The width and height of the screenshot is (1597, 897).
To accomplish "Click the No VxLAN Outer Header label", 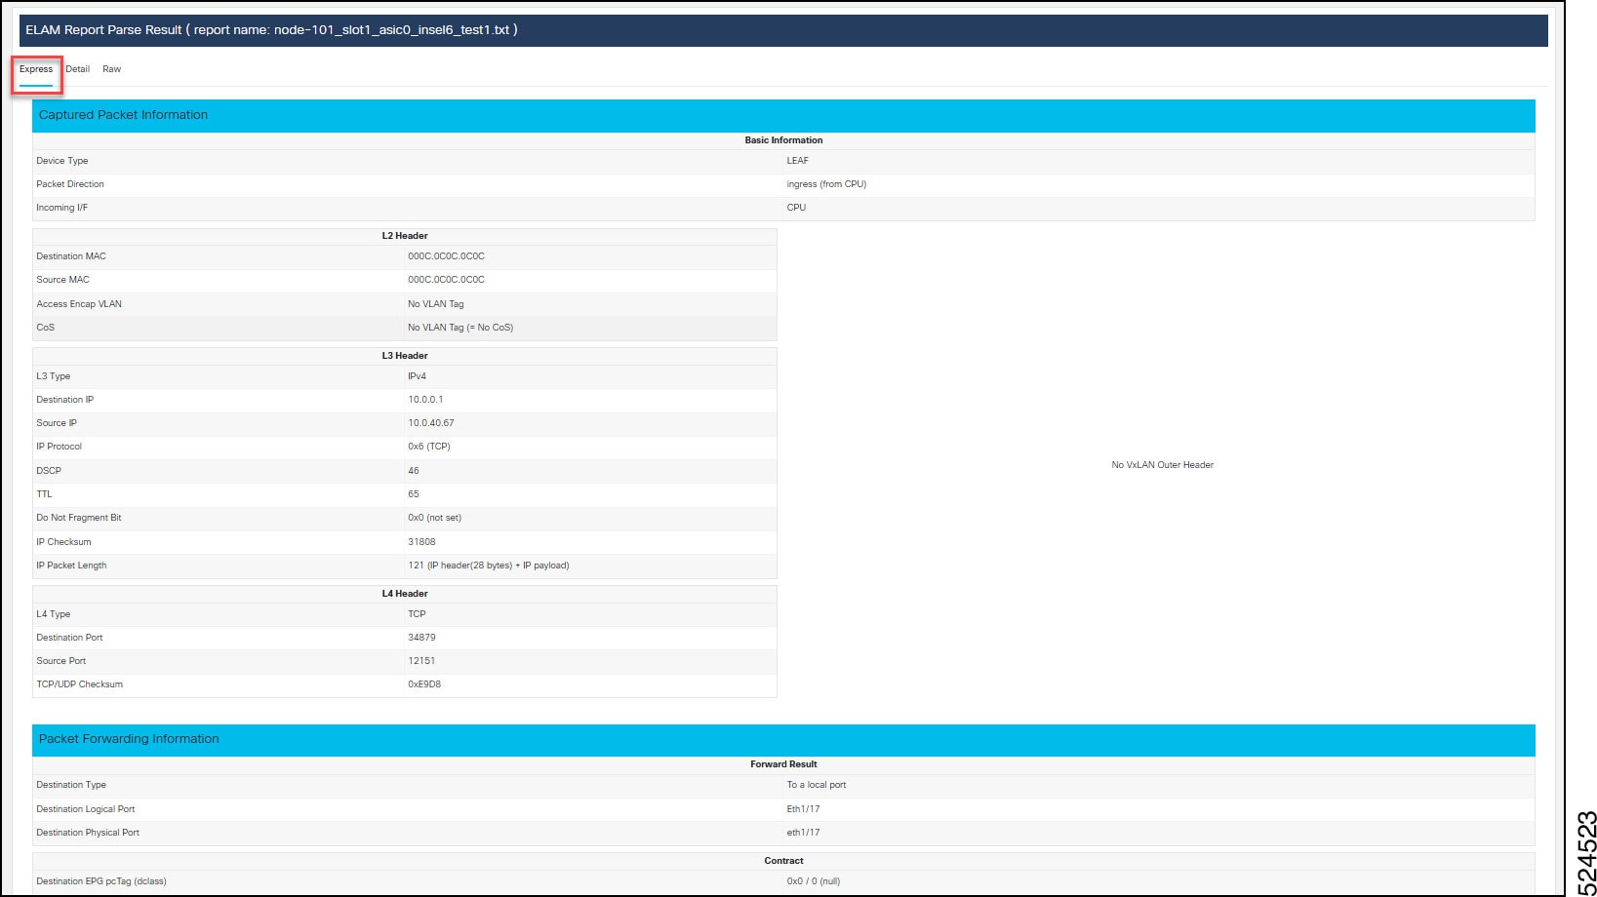I will [x=1162, y=465].
